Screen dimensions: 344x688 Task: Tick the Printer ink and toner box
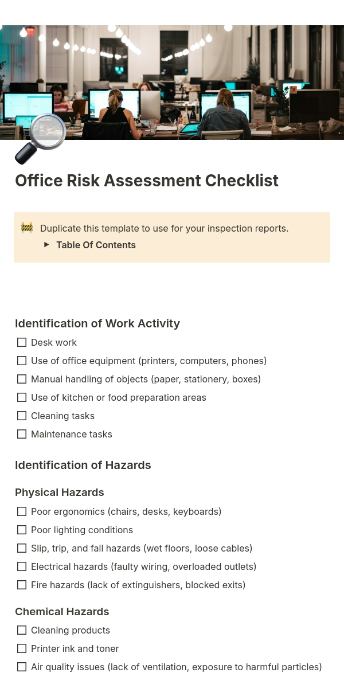tap(22, 648)
